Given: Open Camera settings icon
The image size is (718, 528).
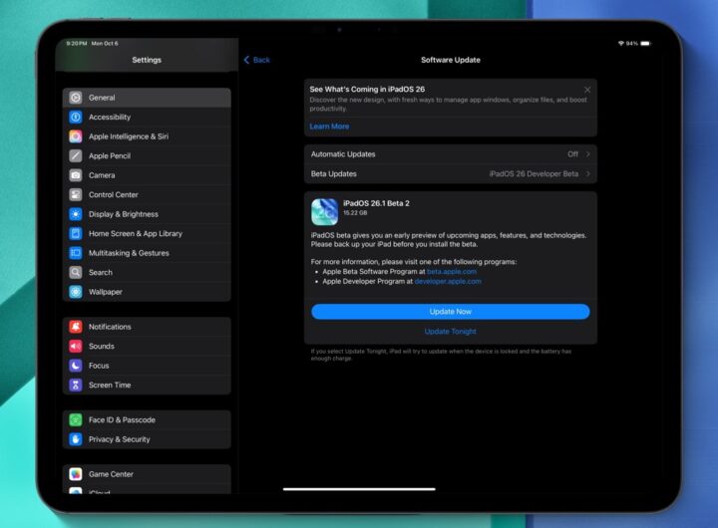Looking at the screenshot, I should point(76,175).
